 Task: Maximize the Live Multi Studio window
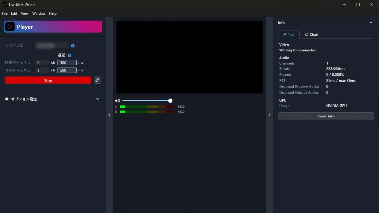(358, 4)
